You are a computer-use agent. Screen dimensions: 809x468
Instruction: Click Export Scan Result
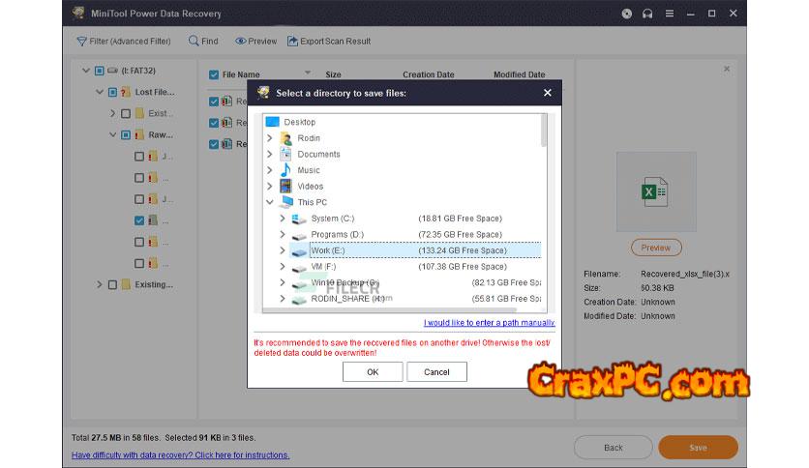tap(329, 42)
